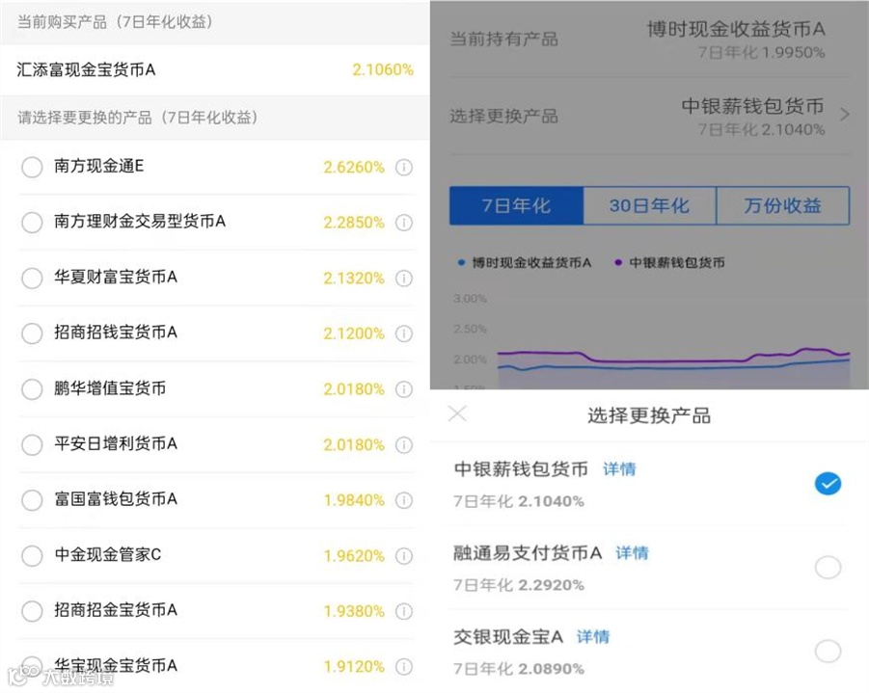Open info icon for 平安日增利货币A
869x693 pixels.
coord(404,445)
